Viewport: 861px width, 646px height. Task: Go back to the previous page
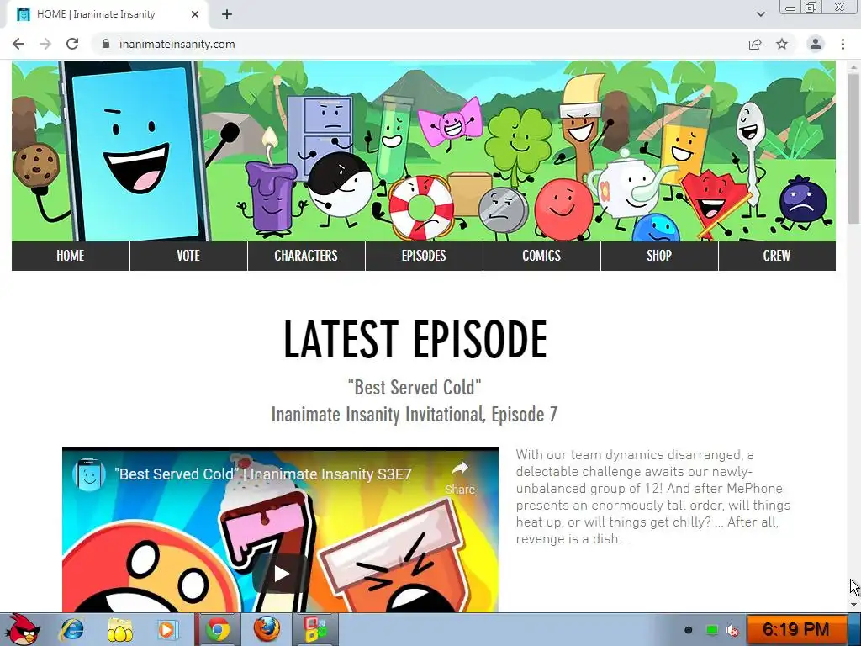tap(18, 44)
